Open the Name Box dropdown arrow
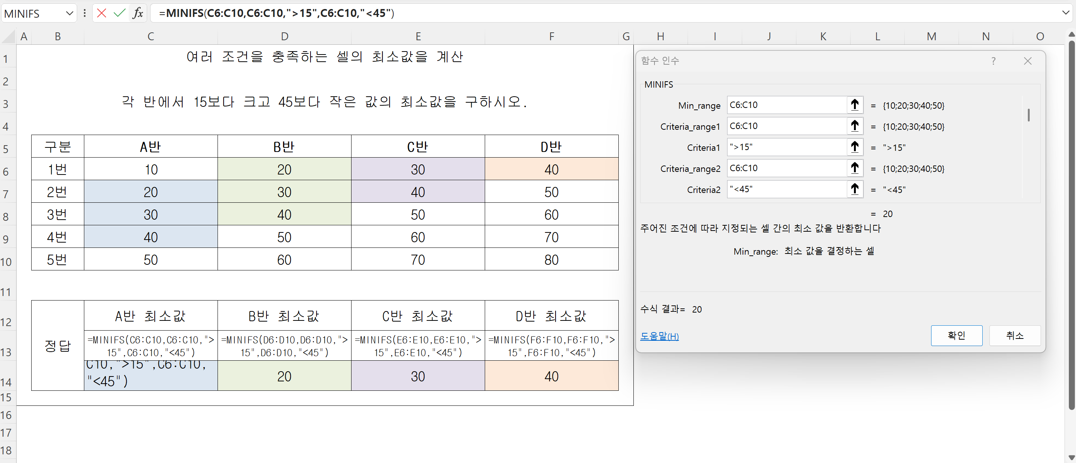Viewport: 1076px width, 463px height. click(69, 14)
